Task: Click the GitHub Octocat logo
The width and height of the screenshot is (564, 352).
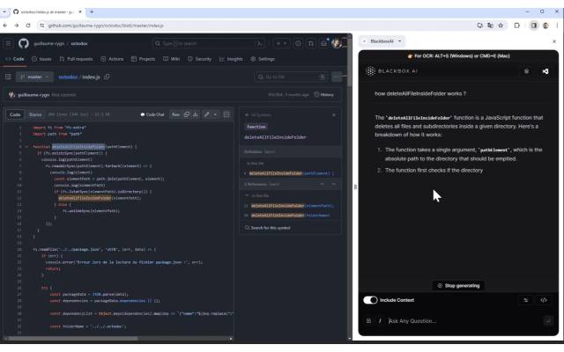Action: point(24,43)
